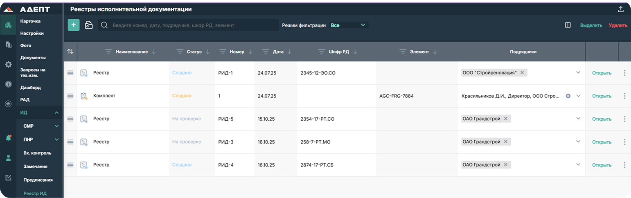Click the info icon in left sidebar

pos(8,84)
